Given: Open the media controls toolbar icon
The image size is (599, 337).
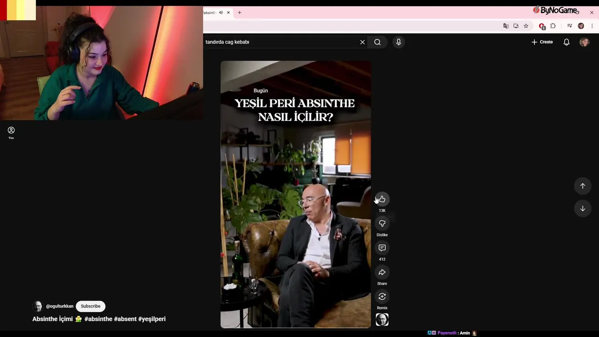Looking at the screenshot, I should point(570,26).
